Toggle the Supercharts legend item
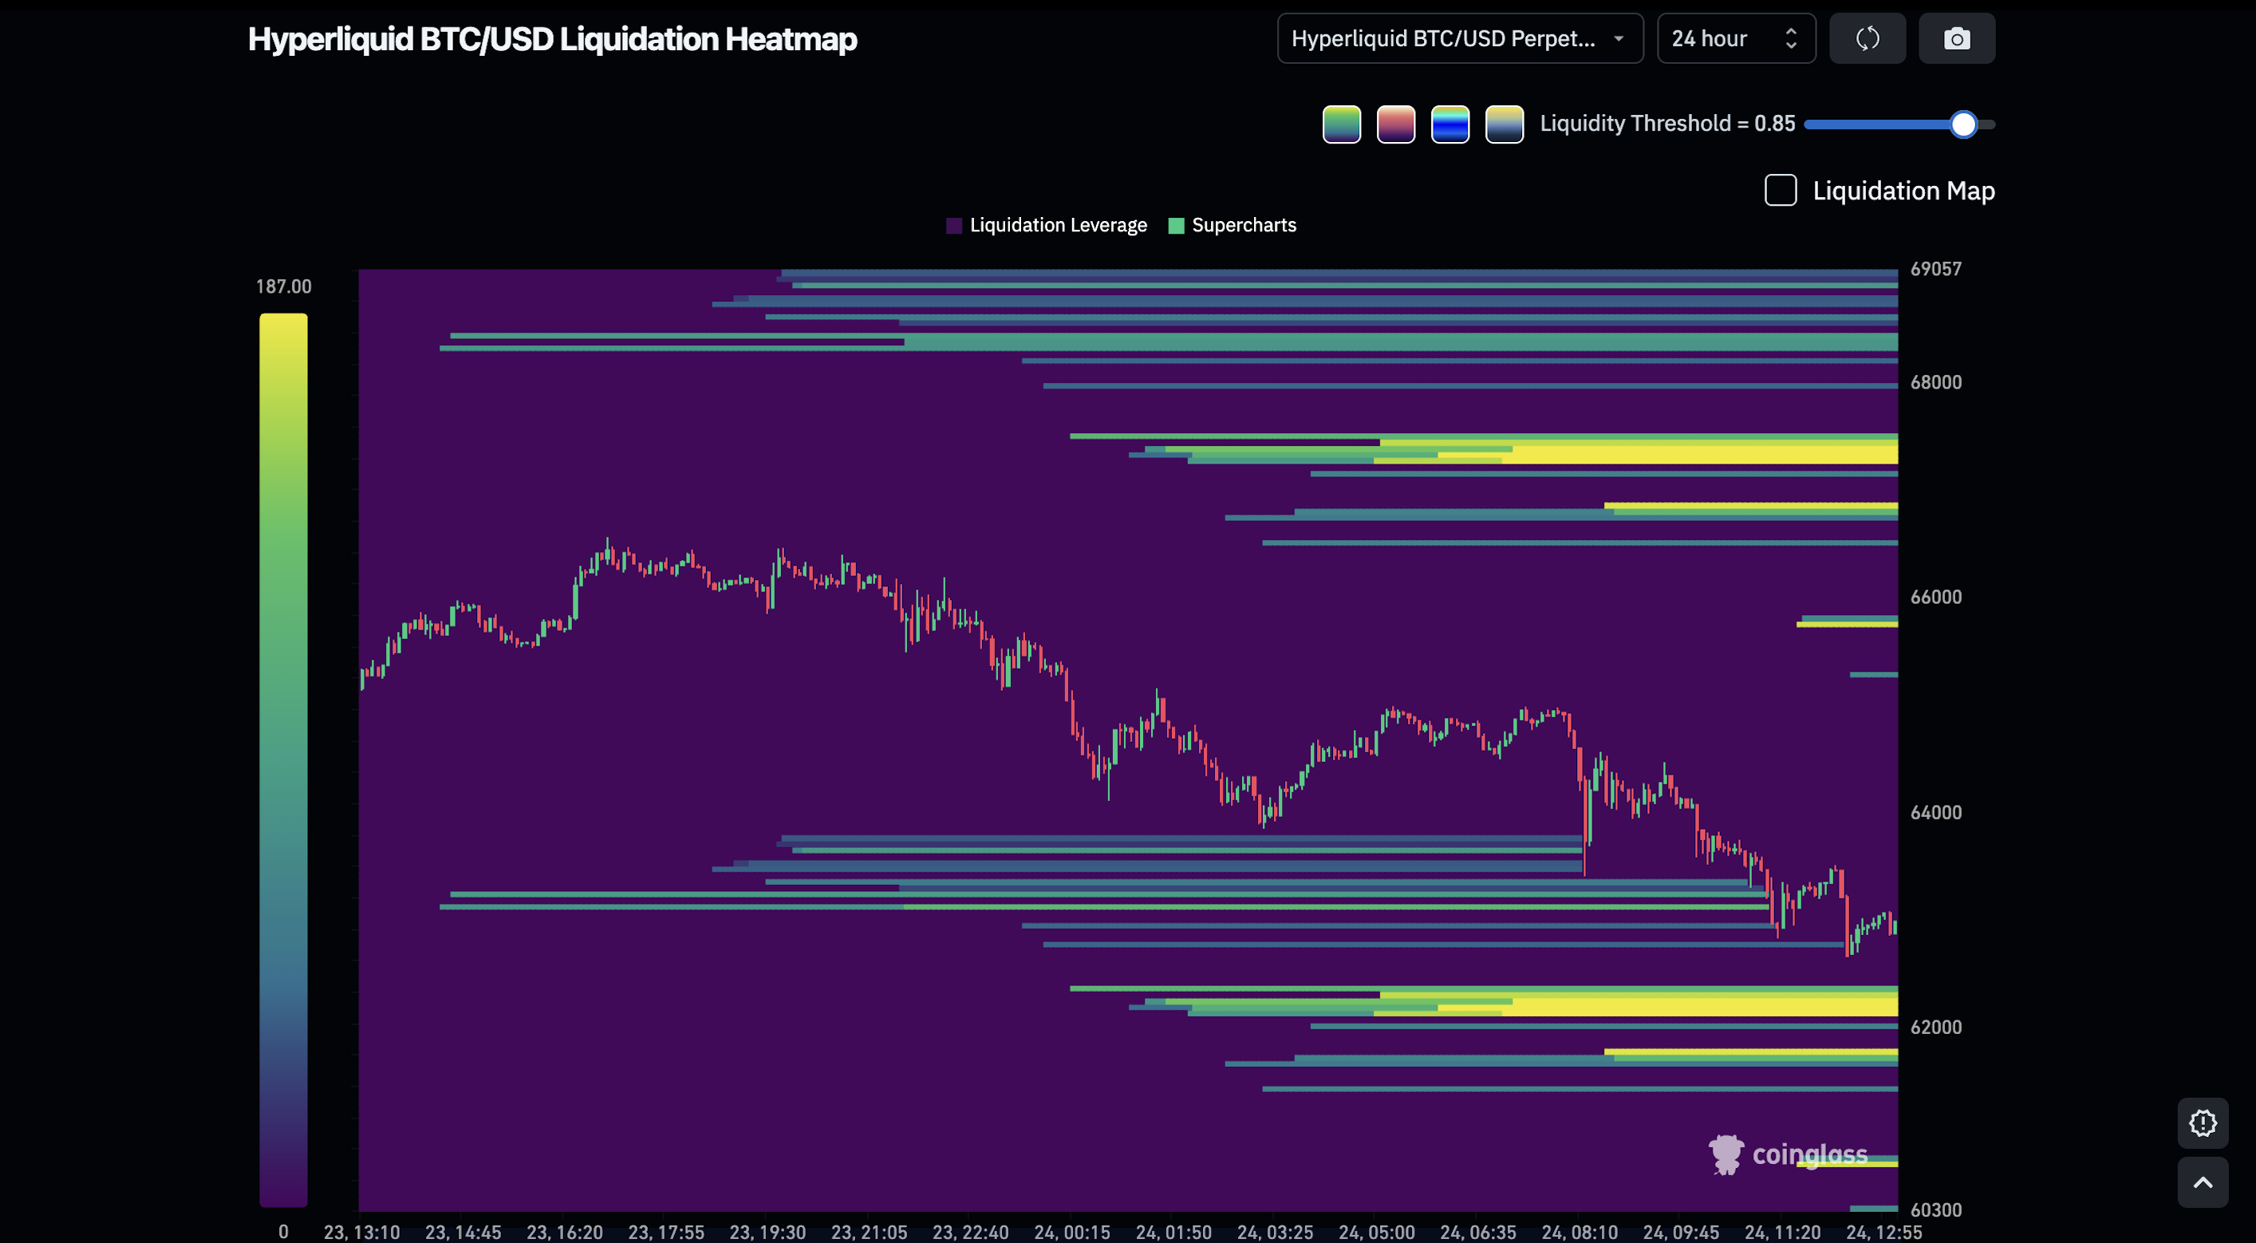The height and width of the screenshot is (1243, 2256). click(1233, 225)
